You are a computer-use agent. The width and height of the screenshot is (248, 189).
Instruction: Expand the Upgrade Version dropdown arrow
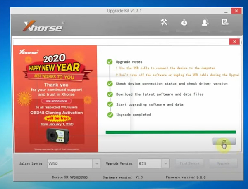(165, 163)
